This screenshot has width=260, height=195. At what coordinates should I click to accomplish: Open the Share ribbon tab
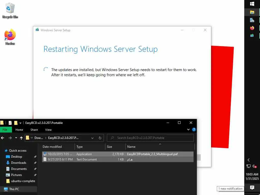point(34,130)
